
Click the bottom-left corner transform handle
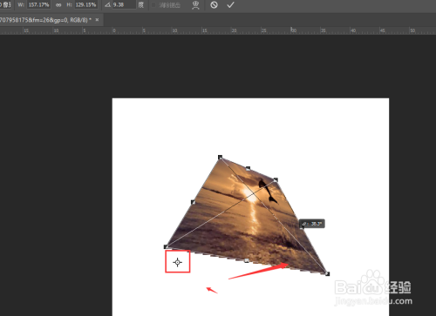[x=166, y=247]
